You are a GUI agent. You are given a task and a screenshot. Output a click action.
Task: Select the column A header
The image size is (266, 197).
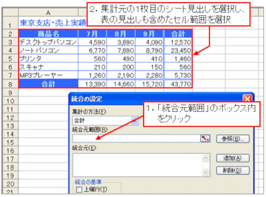pos(48,13)
